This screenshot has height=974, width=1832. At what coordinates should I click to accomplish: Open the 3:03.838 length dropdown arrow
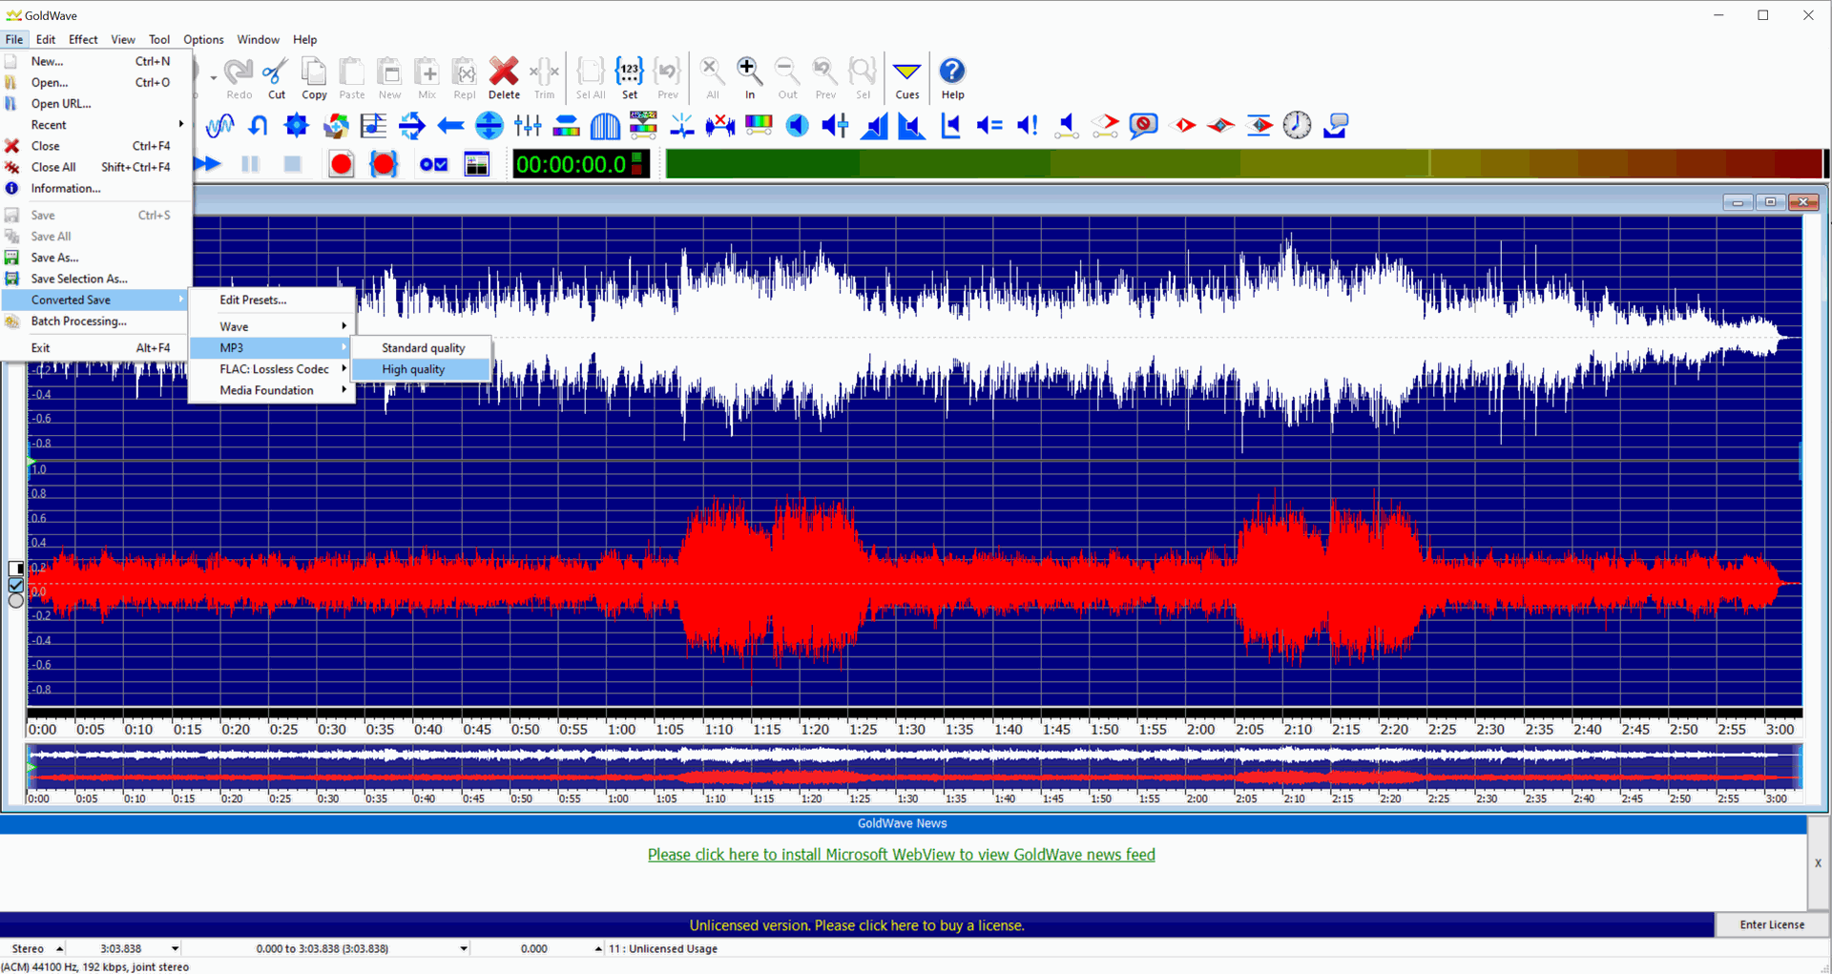tap(175, 948)
